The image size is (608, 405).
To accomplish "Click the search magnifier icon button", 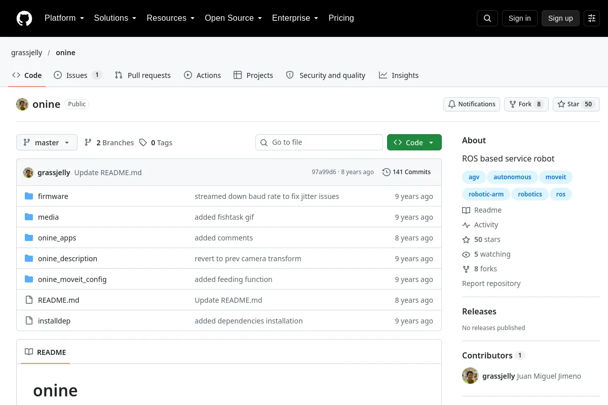I will (487, 18).
